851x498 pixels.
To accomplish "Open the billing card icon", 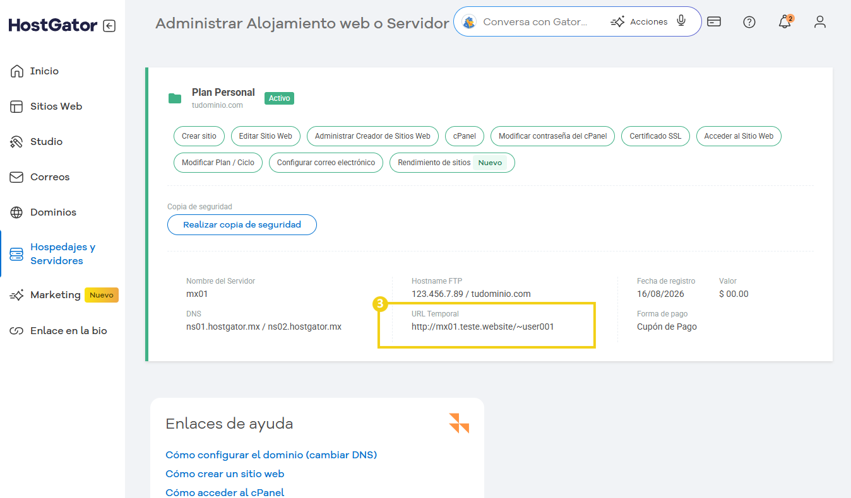I will pyautogui.click(x=714, y=22).
